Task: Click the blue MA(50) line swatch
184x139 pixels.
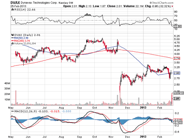Action: (12, 38)
